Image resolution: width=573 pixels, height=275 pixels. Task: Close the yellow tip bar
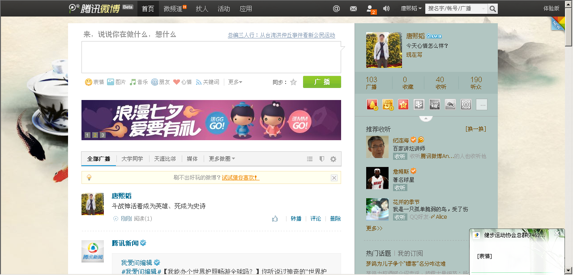coord(334,178)
